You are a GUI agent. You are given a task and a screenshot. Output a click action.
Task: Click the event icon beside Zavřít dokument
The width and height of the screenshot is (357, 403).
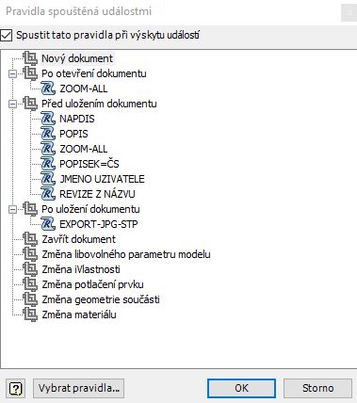coord(30,239)
